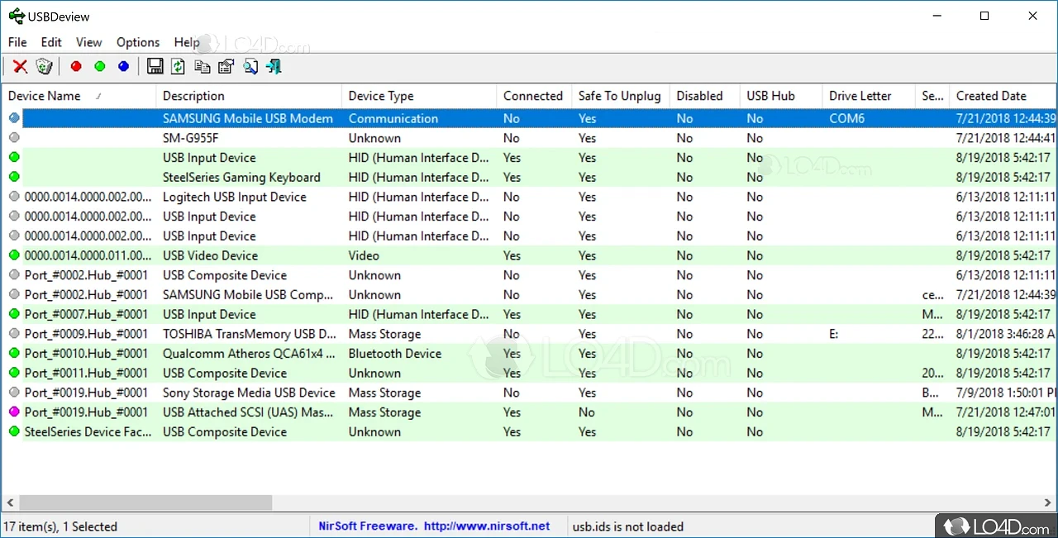Open HTML report using the magnifier document icon
This screenshot has width=1058, height=538.
pos(250,66)
